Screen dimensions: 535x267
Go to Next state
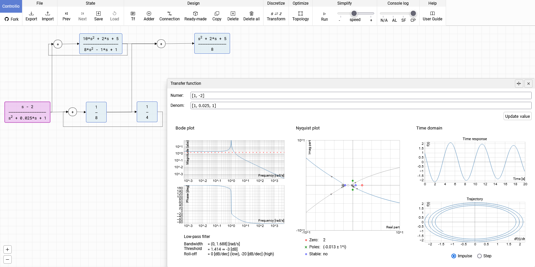[x=83, y=16]
